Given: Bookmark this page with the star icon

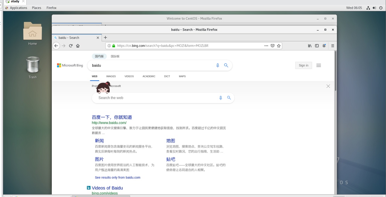Looking at the screenshot, I should tap(278, 46).
